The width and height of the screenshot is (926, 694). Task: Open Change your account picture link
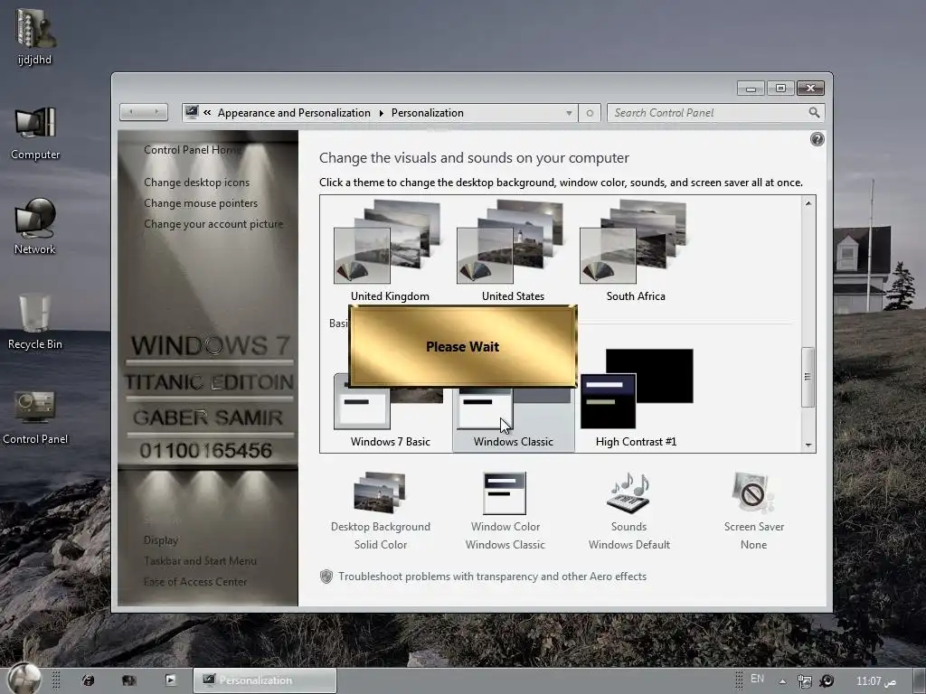pos(213,224)
